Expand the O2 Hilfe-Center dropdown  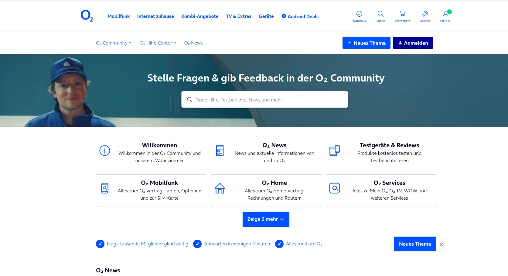pos(158,43)
